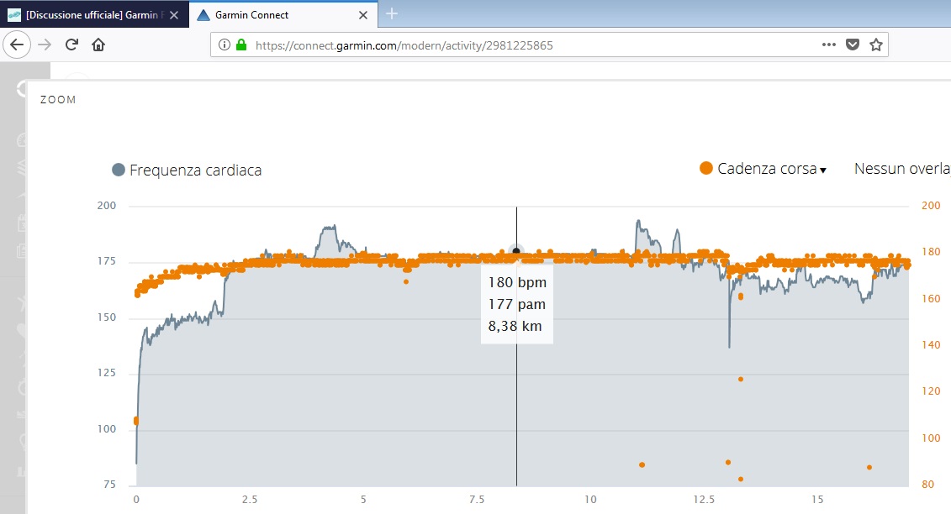Click the 2.5 label on distance axis
Screen dimensions: 951x514
249,500
